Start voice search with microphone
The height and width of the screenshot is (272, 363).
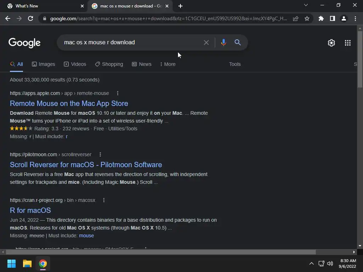point(224,42)
